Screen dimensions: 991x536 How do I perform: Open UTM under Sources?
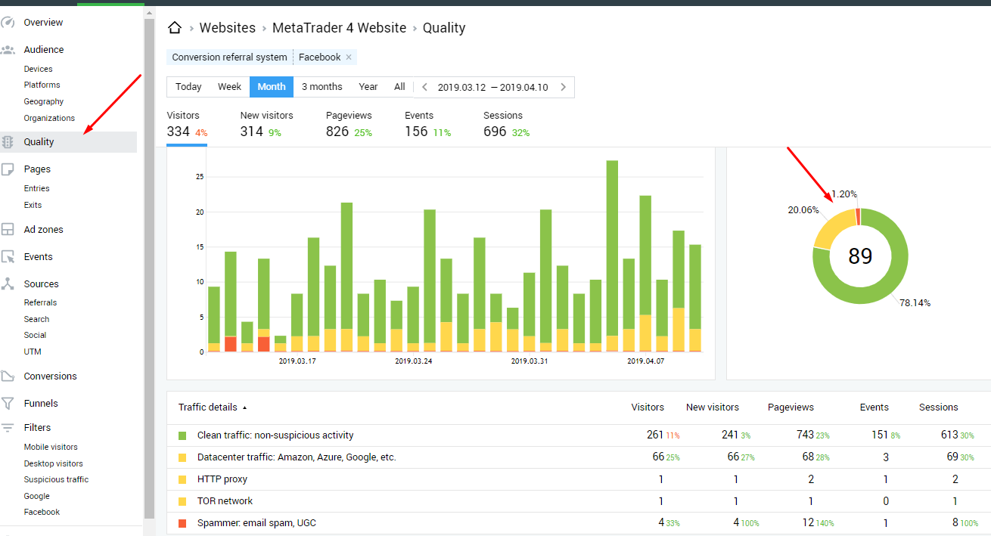33,352
